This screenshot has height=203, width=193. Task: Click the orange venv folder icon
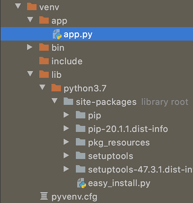pyautogui.click(x=32, y=7)
